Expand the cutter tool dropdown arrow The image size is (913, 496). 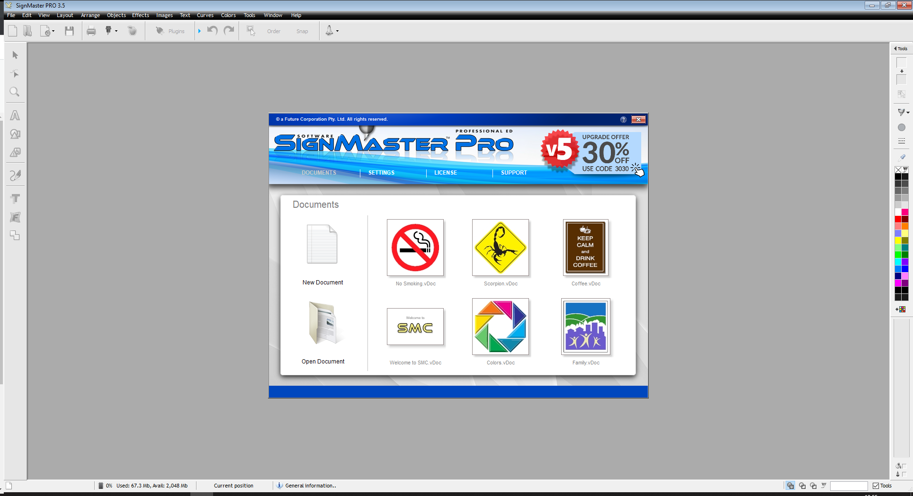click(x=116, y=31)
